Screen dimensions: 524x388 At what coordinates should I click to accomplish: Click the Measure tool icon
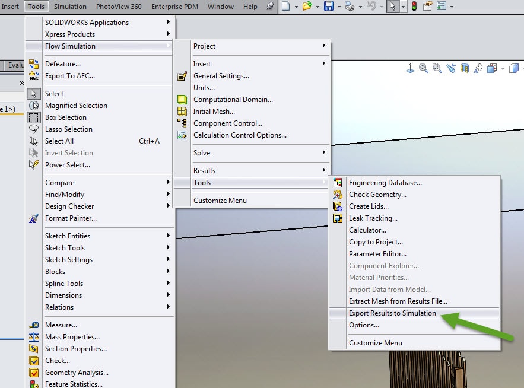click(x=34, y=325)
